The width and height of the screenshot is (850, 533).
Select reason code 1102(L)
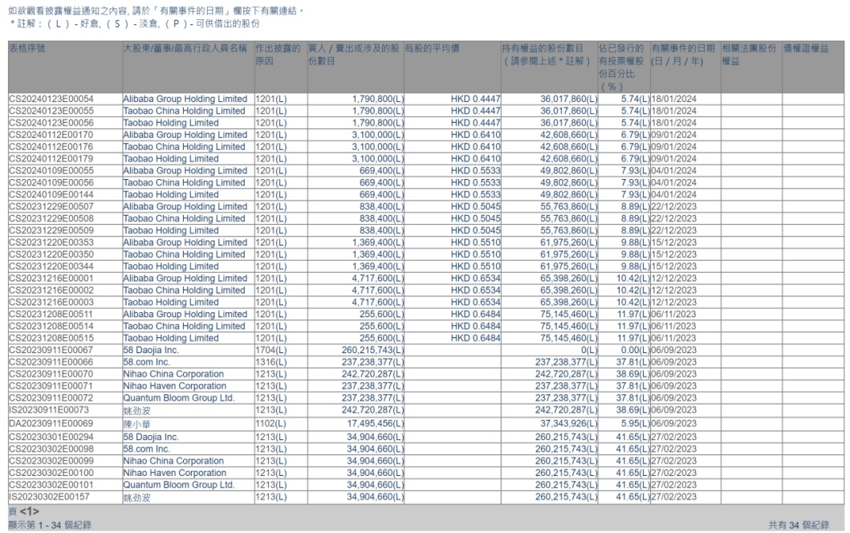(x=271, y=424)
